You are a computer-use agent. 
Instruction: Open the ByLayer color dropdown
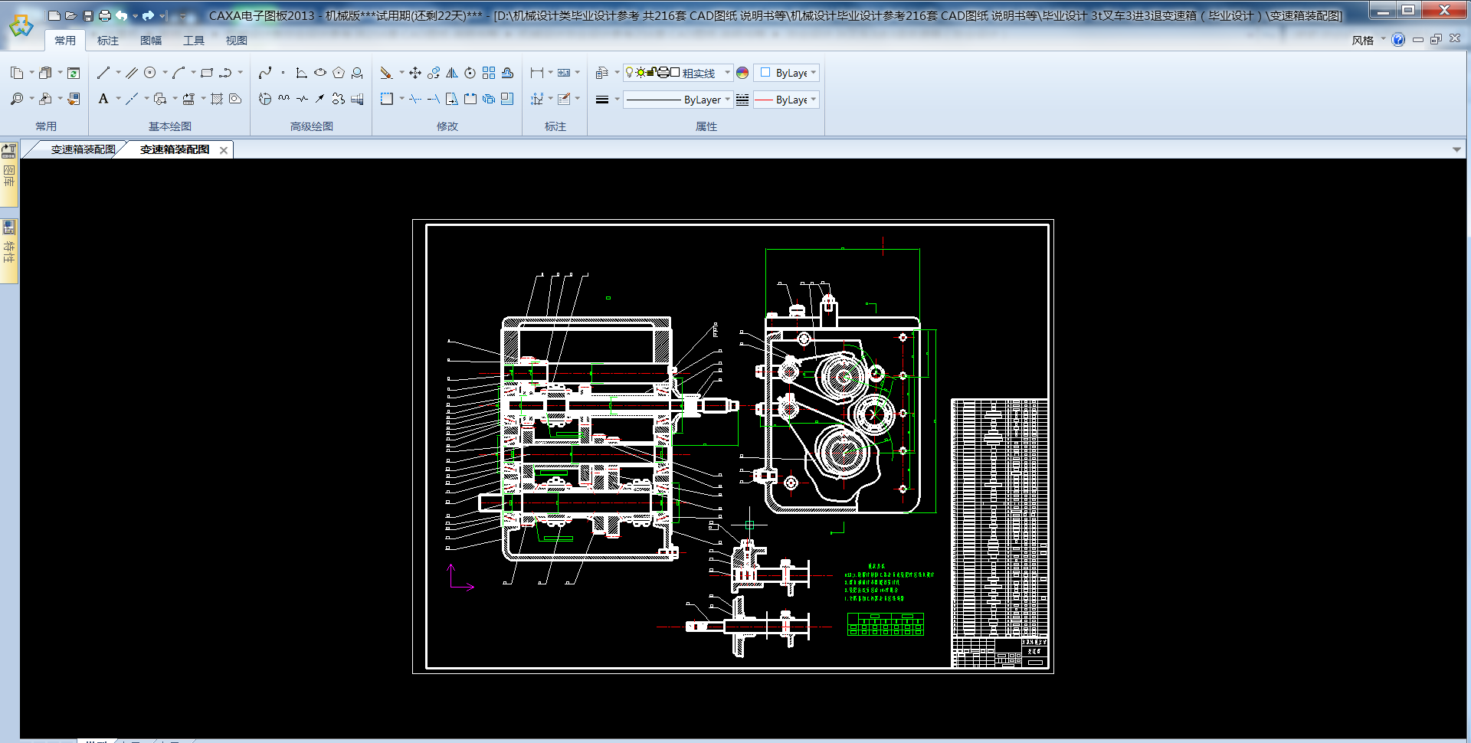[813, 73]
